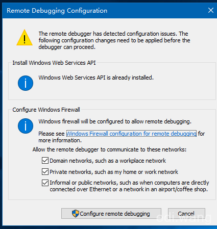This screenshot has height=229, width=217.
Task: Click the 'Install Windows Web Services API' group header
Action: click(x=54, y=63)
